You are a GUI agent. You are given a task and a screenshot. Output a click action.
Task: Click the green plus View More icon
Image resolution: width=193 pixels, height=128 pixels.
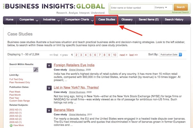coord(11,125)
